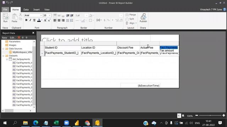This screenshot has width=227, height=127.
Task: Increase paragraph indent
Action: pyautogui.click(x=72, y=16)
